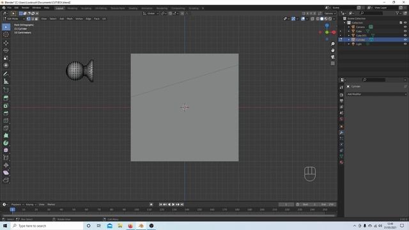The image size is (409, 230).
Task: Expand the Camera item in outliner
Action: pyautogui.click(x=349, y=27)
